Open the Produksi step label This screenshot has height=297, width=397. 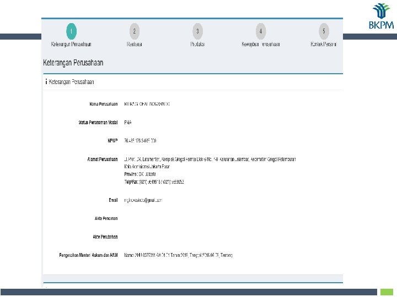point(197,44)
